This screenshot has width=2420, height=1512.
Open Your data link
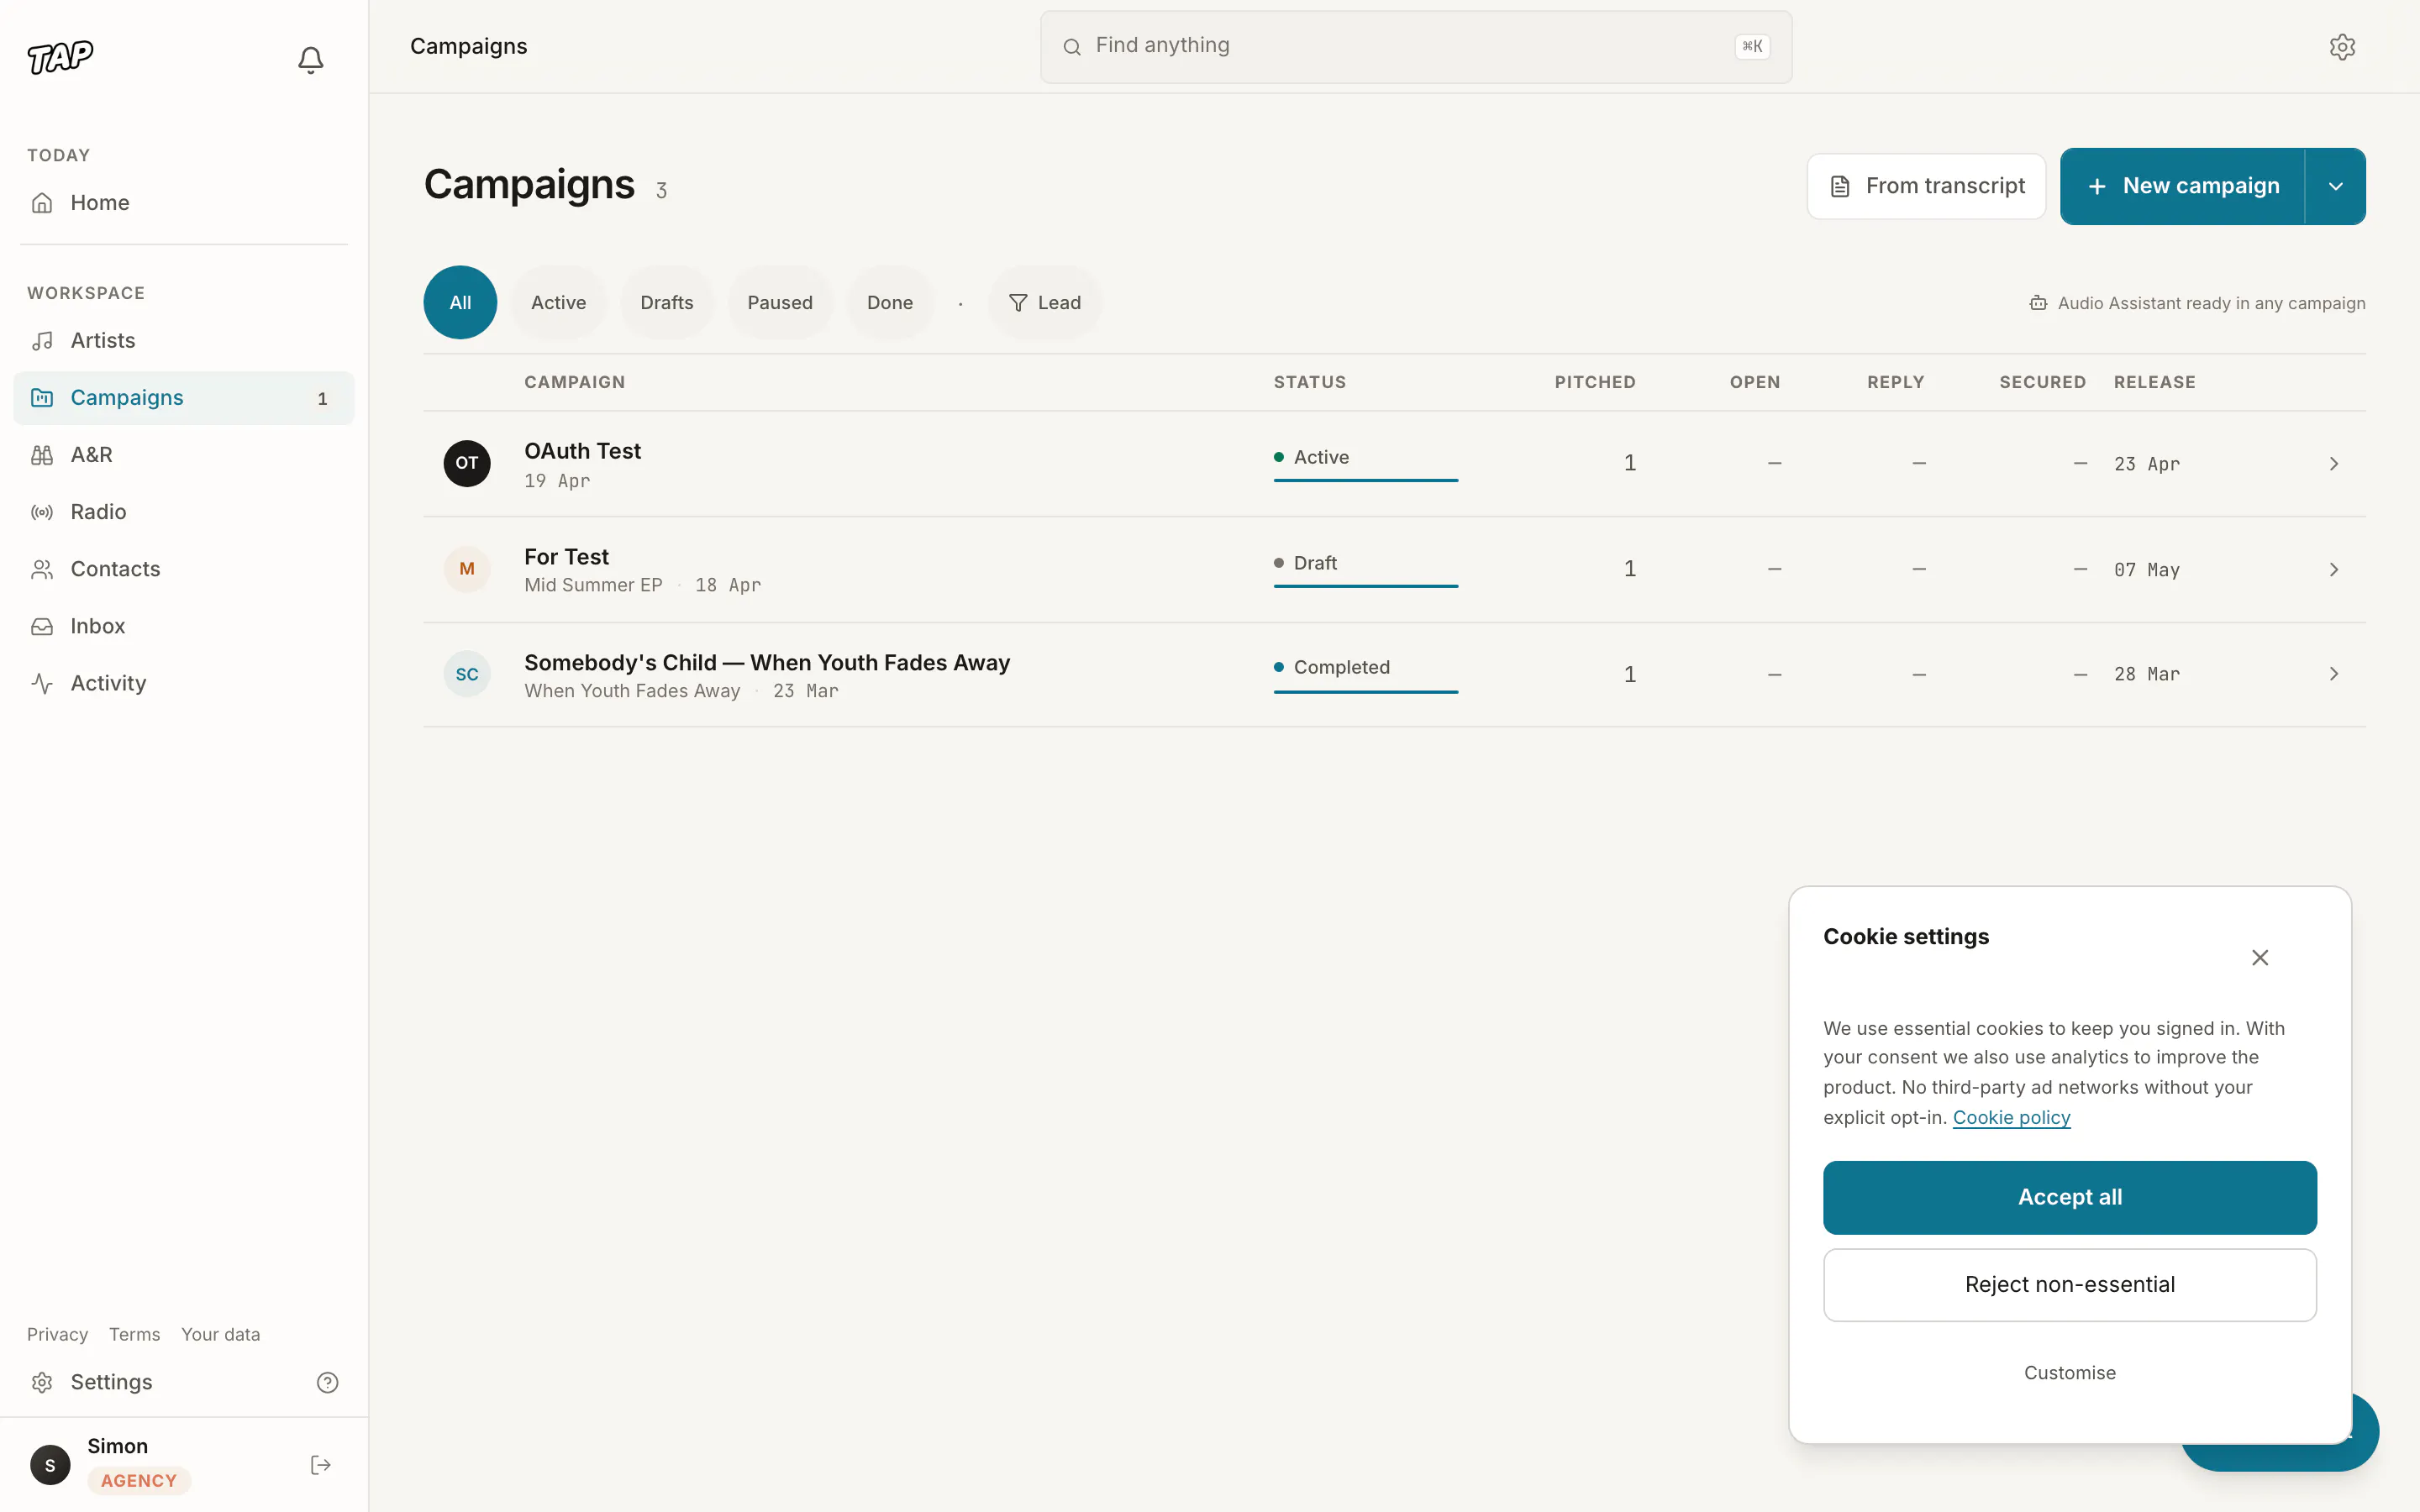[x=221, y=1334]
